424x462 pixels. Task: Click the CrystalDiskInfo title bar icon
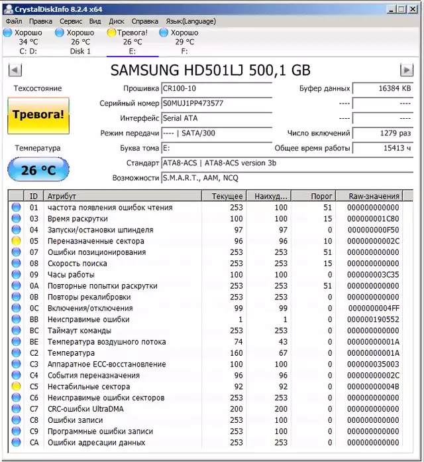point(9,9)
